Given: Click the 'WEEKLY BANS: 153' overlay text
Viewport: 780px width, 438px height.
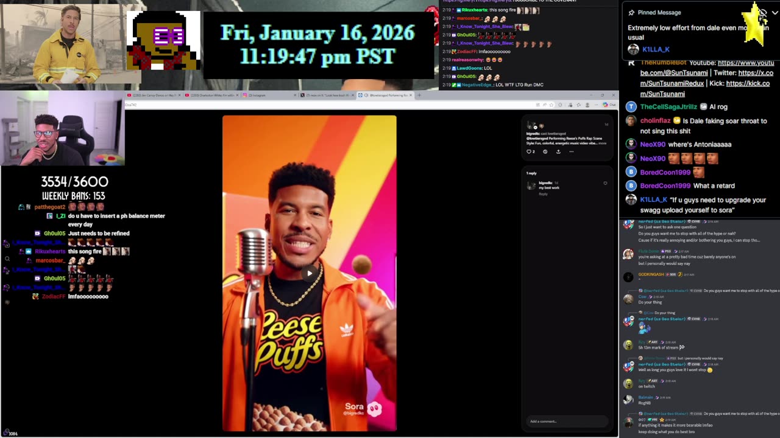Looking at the screenshot, I should tap(74, 196).
